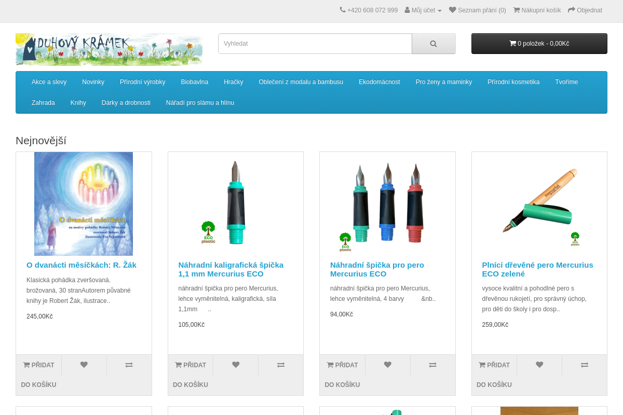Add Náhradní špička pro pero to wishlist
623x415 pixels.
click(x=388, y=365)
